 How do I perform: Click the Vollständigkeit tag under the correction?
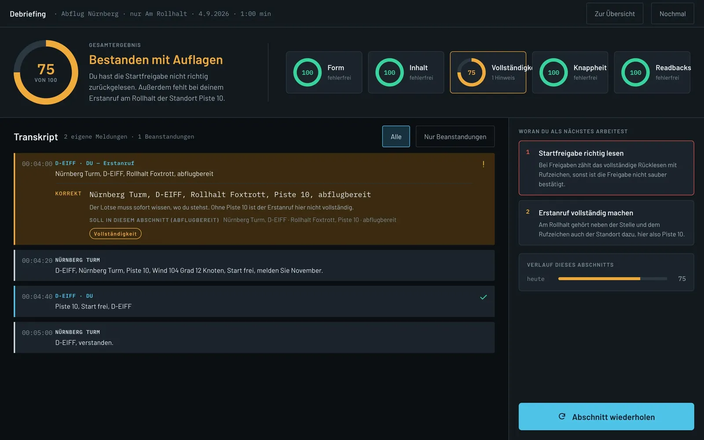[x=115, y=234]
